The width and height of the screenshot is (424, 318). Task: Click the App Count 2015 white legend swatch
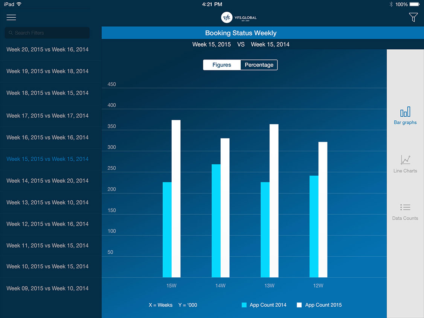[x=299, y=305]
